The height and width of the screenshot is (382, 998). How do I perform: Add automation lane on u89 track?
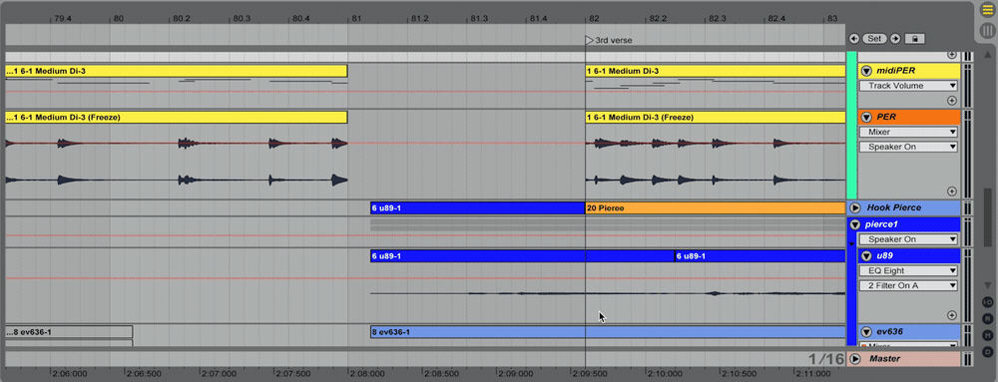point(951,314)
